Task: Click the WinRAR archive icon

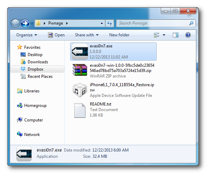Action: [80, 70]
